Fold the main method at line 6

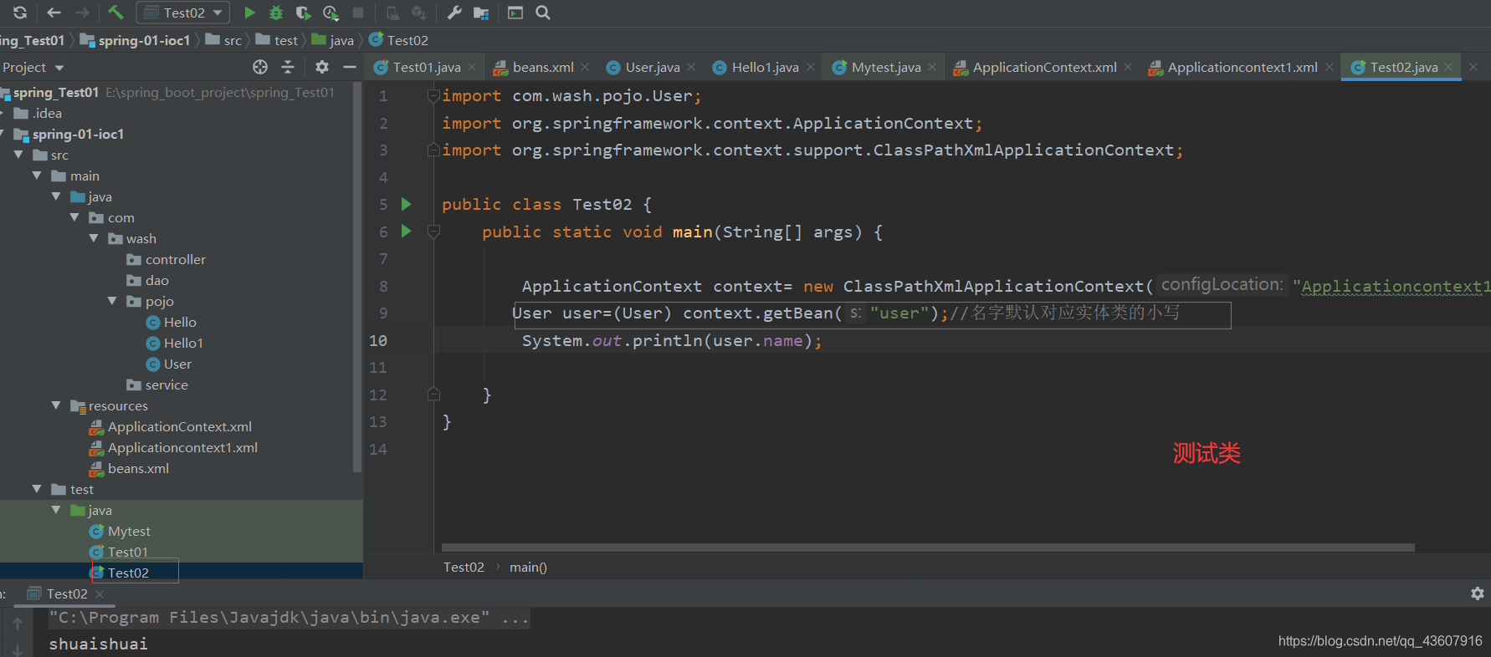click(x=433, y=232)
